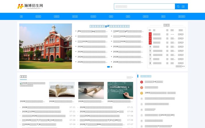The image size is (205, 128).
Task: Click gray circle 7 in sidebar hot list
Action: point(142,115)
